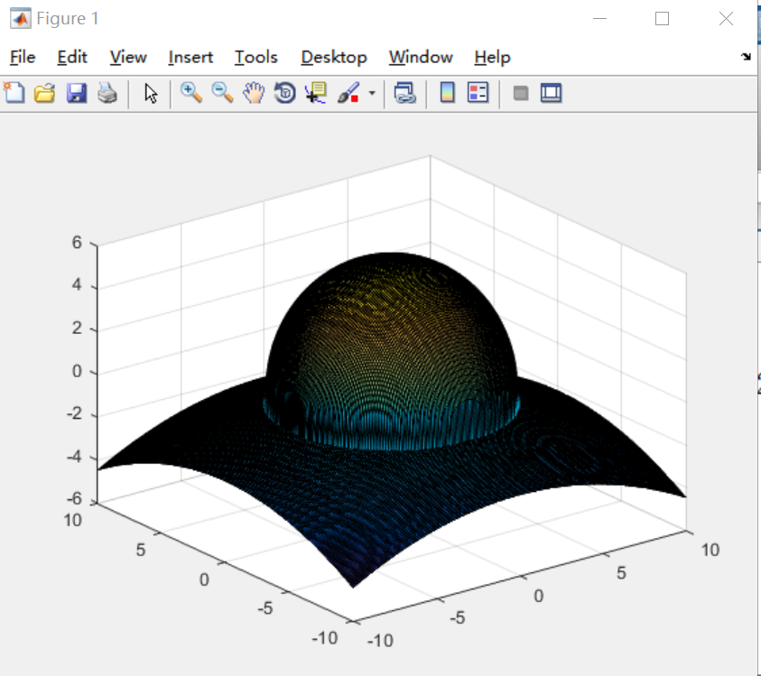Print the figure
This screenshot has width=761, height=676.
[105, 92]
